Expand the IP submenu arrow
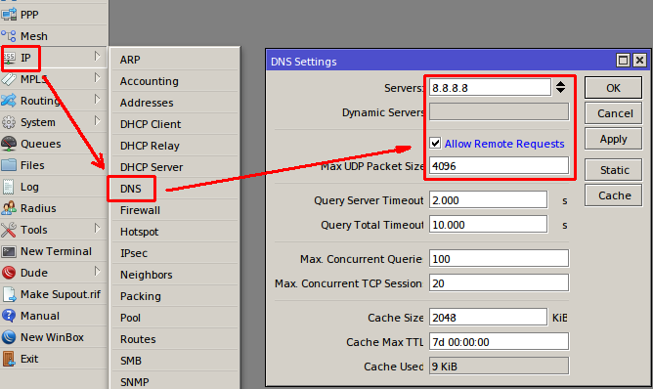This screenshot has height=389, width=653. coord(97,56)
